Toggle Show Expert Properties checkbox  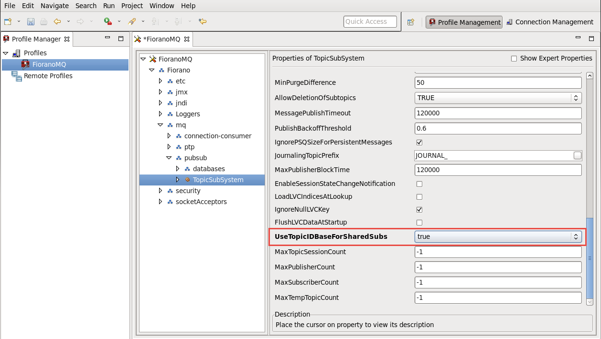coord(514,59)
